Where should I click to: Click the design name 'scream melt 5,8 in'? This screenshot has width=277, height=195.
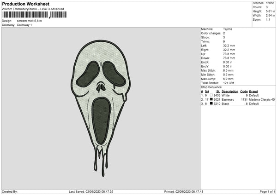(x=30, y=21)
